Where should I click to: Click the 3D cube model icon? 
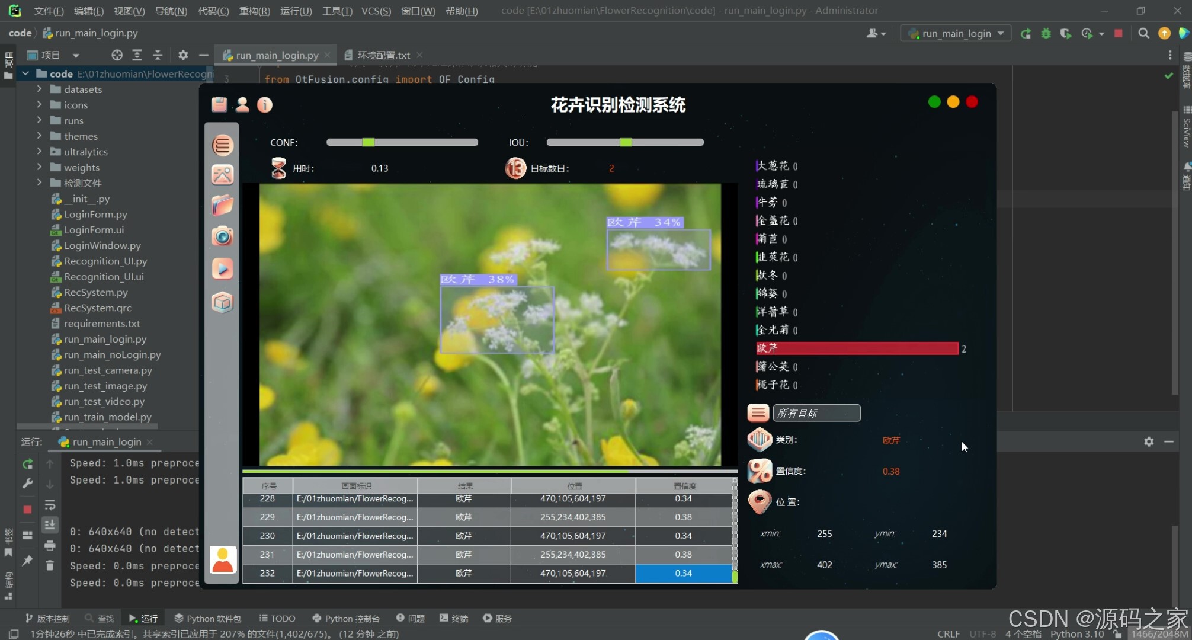pos(222,302)
